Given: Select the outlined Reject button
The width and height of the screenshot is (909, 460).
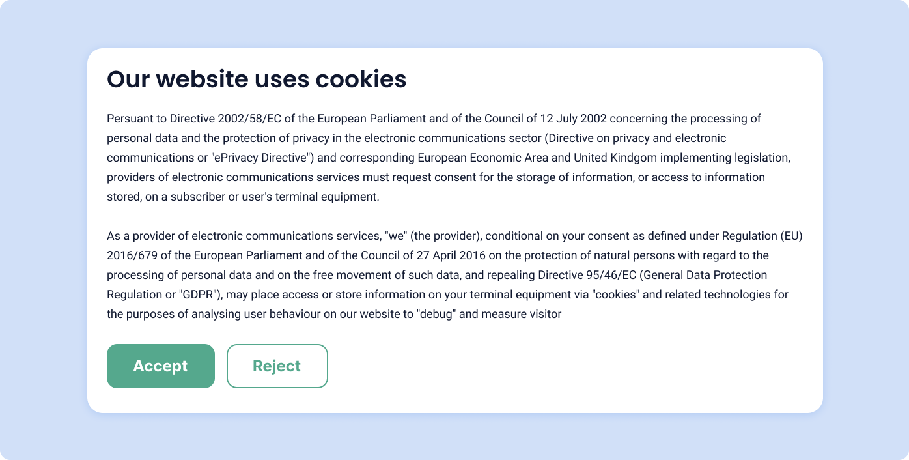Looking at the screenshot, I should click(277, 366).
